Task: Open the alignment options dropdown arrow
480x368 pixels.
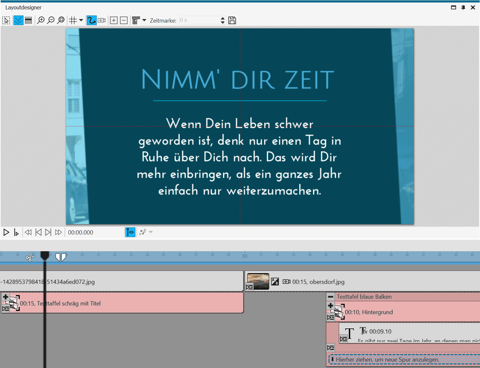Action: (x=144, y=20)
